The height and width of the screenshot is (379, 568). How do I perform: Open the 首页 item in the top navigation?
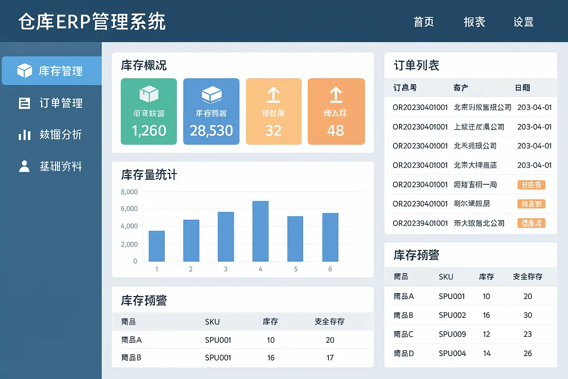(x=423, y=22)
